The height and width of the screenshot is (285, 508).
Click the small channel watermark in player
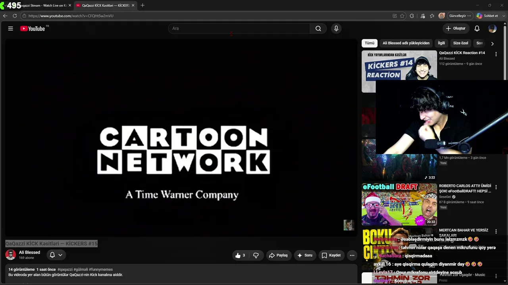point(348,225)
